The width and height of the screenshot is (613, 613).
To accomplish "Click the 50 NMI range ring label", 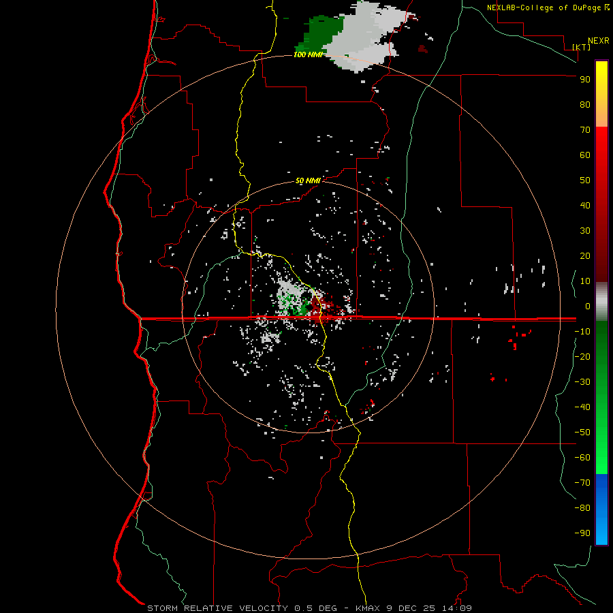I will 308,180.
